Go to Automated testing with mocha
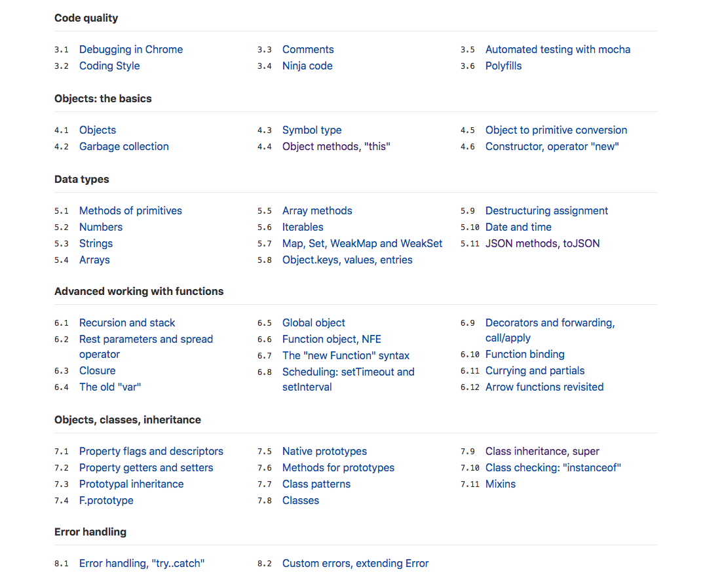722x586 pixels. coord(558,49)
